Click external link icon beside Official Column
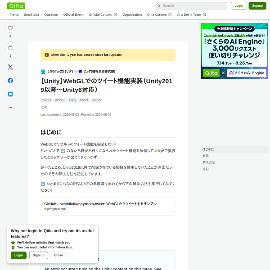 click(x=115, y=15)
